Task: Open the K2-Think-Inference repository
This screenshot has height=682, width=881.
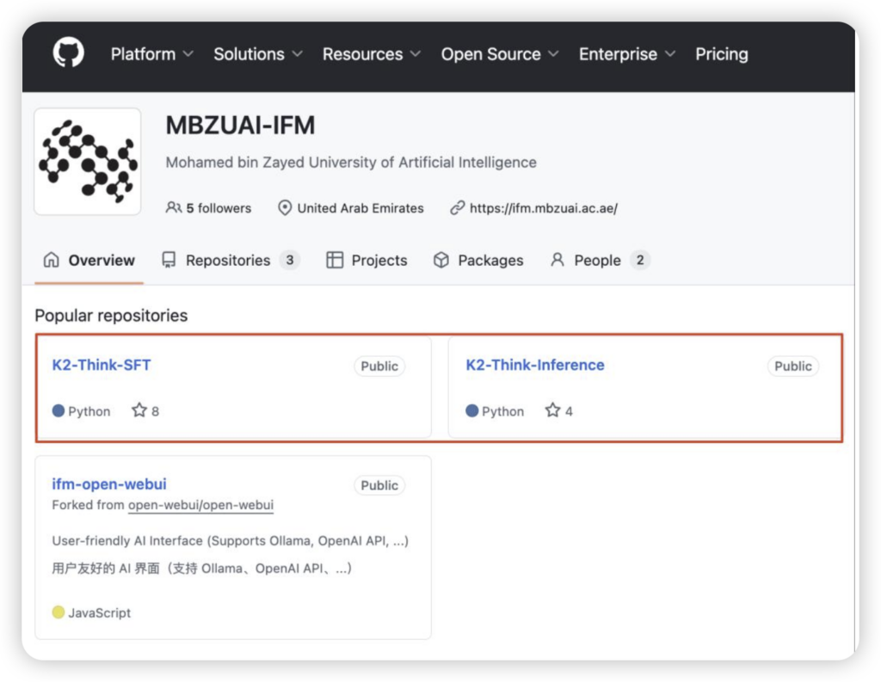Action: click(535, 366)
